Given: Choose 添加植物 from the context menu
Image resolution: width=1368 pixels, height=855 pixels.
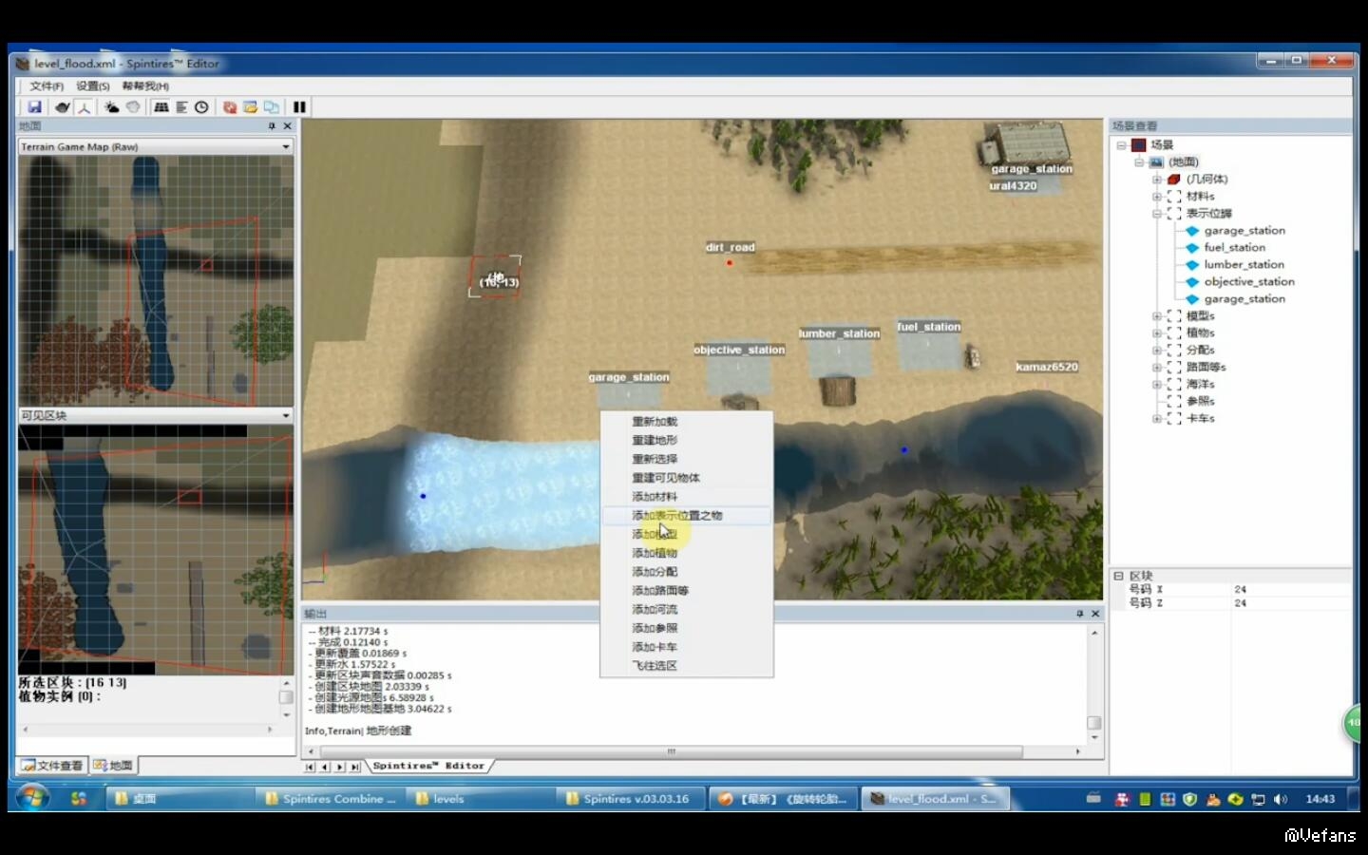Looking at the screenshot, I should point(687,553).
